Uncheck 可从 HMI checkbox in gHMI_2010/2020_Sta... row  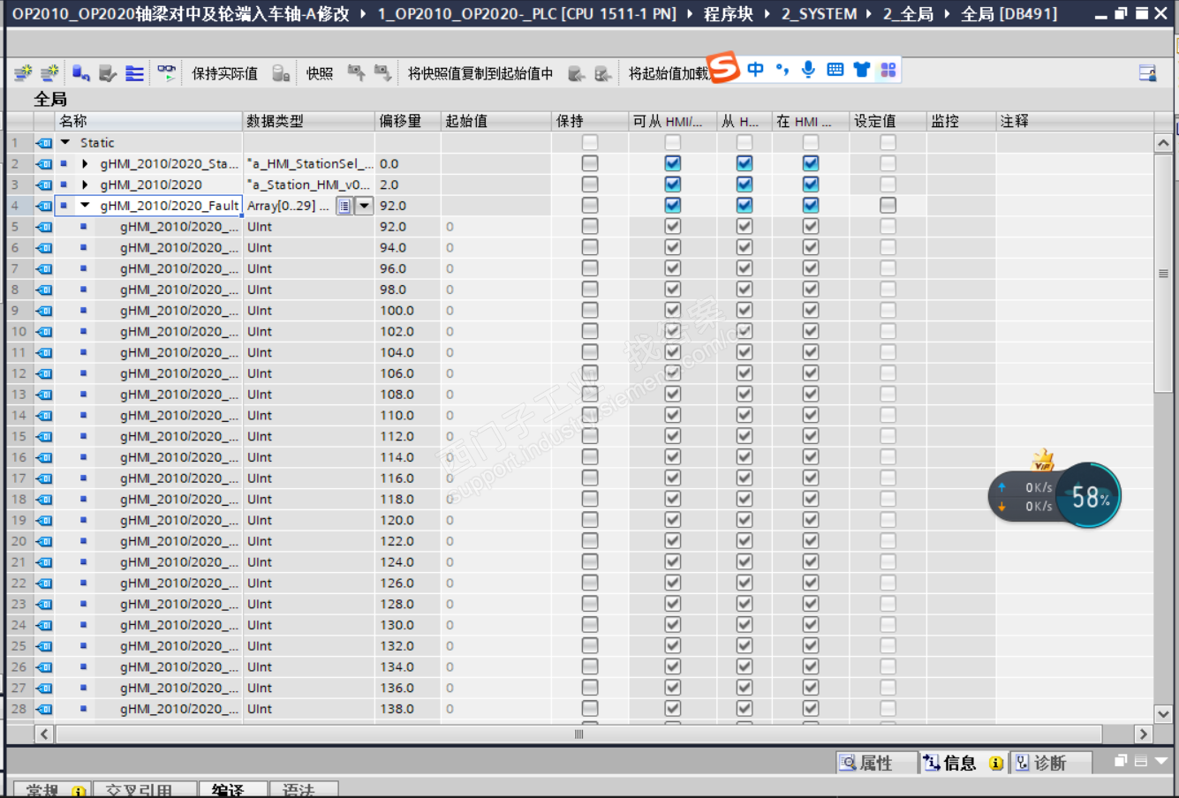tap(673, 163)
